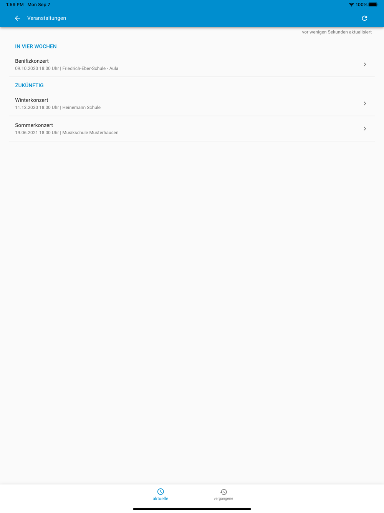Select the Musikschule Musterhausen details line
384x513 pixels.
click(67, 133)
